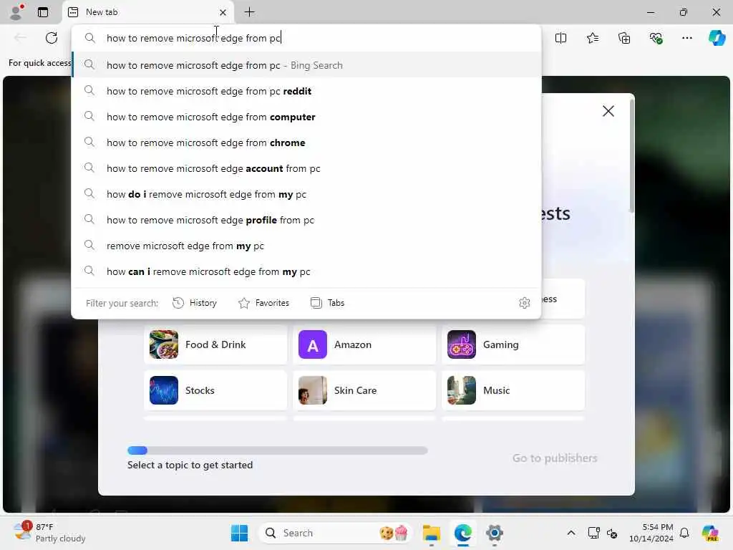Open File Explorer from taskbar
The image size is (733, 550).
tap(431, 533)
